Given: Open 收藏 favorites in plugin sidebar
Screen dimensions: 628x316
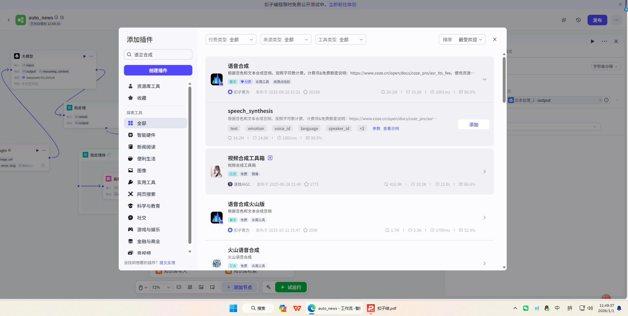Looking at the screenshot, I should [142, 98].
